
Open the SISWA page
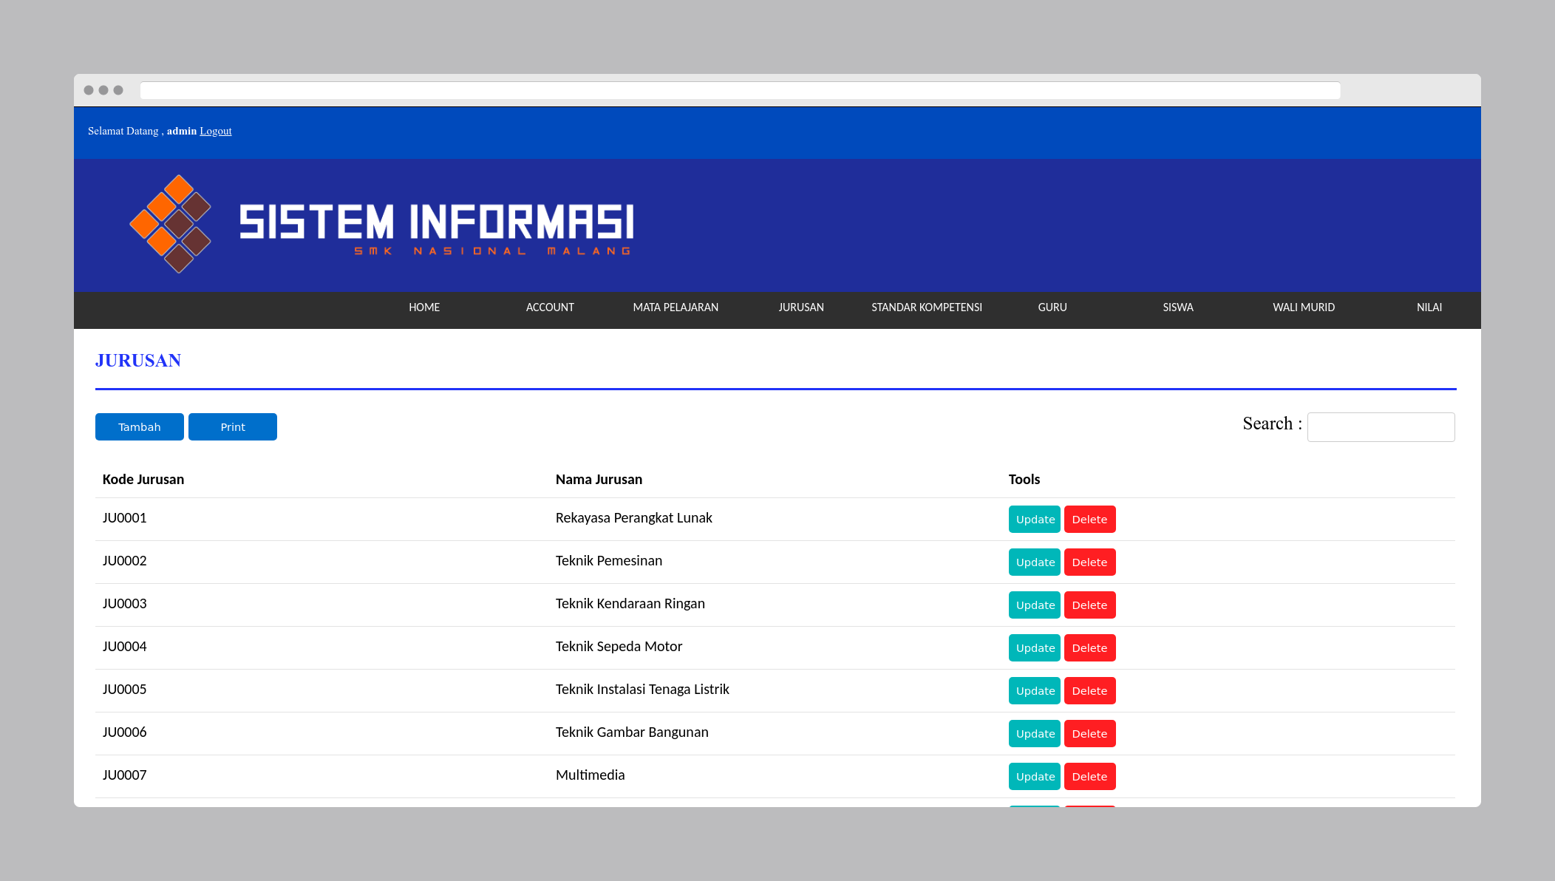coord(1177,307)
